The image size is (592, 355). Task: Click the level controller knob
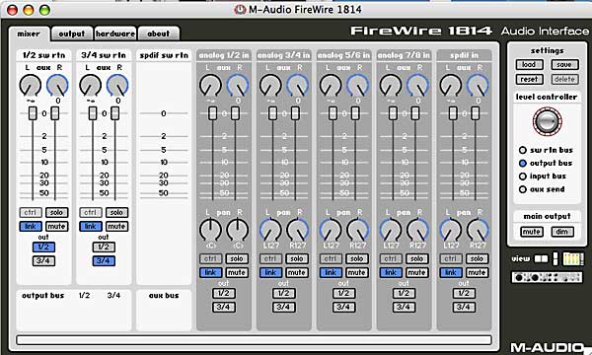click(547, 122)
